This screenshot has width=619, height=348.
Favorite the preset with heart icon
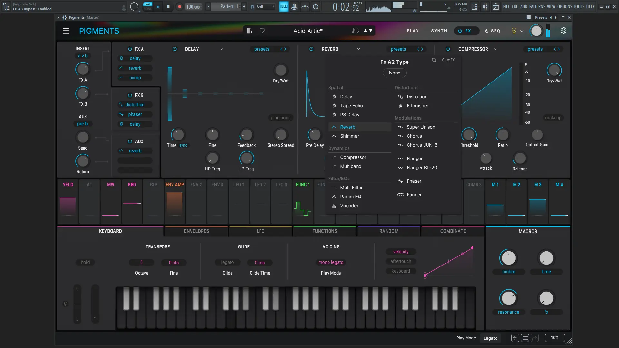(x=262, y=31)
